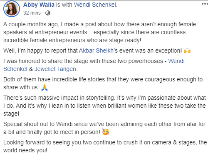This screenshot has height=154, width=208.
Task: Click the first paragraph about female speakers
Action: pyautogui.click(x=99, y=32)
